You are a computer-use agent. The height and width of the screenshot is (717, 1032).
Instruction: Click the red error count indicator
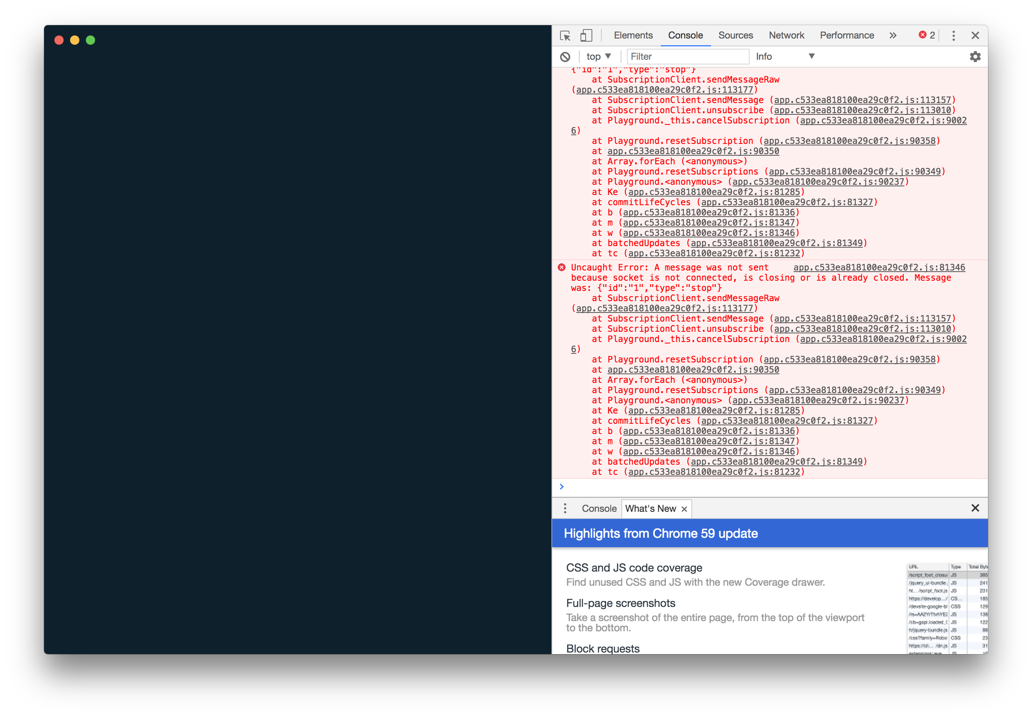pos(927,35)
